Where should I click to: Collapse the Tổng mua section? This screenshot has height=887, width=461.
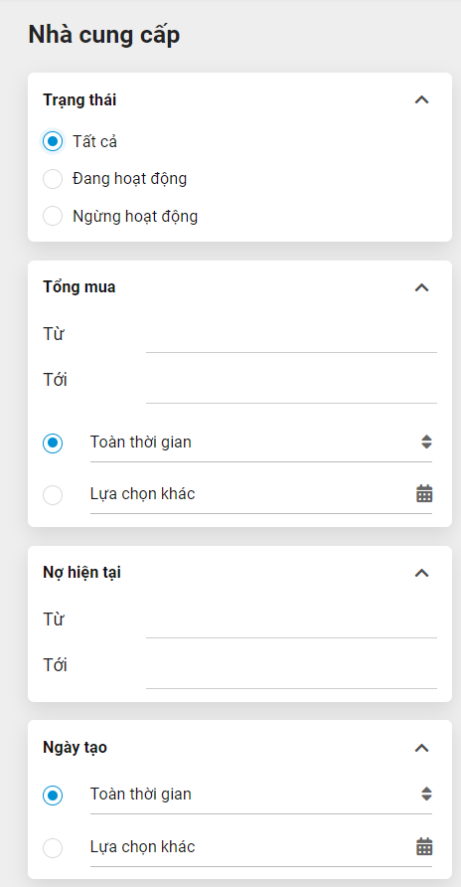[421, 287]
